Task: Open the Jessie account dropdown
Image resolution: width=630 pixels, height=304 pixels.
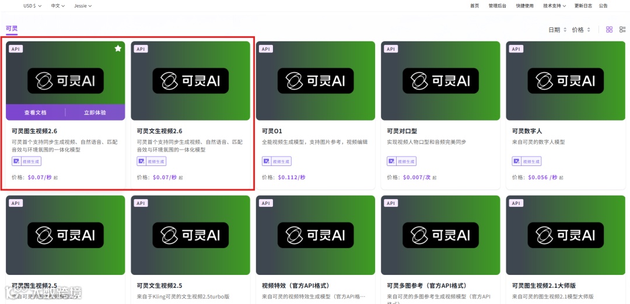Action: 83,6
